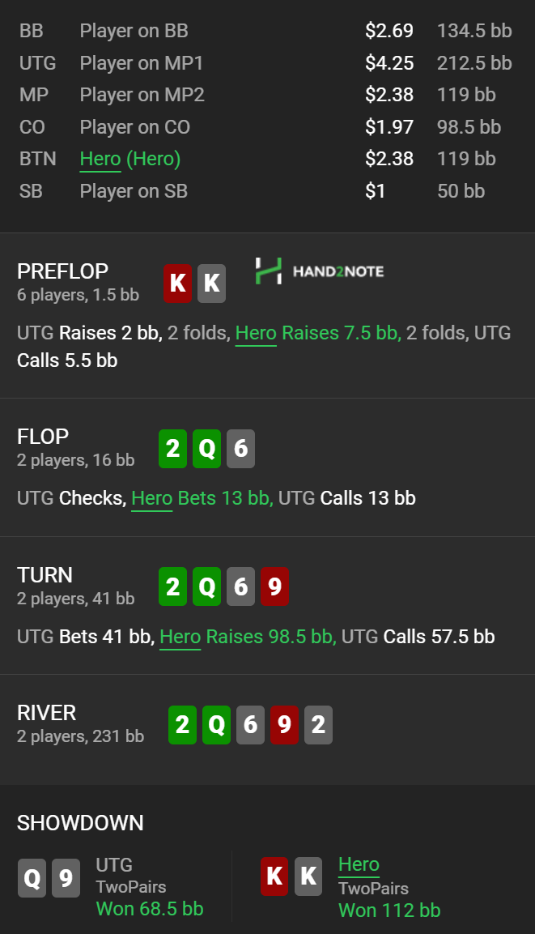Click UTG's 9 card at showdown
The image size is (535, 934).
pos(66,878)
